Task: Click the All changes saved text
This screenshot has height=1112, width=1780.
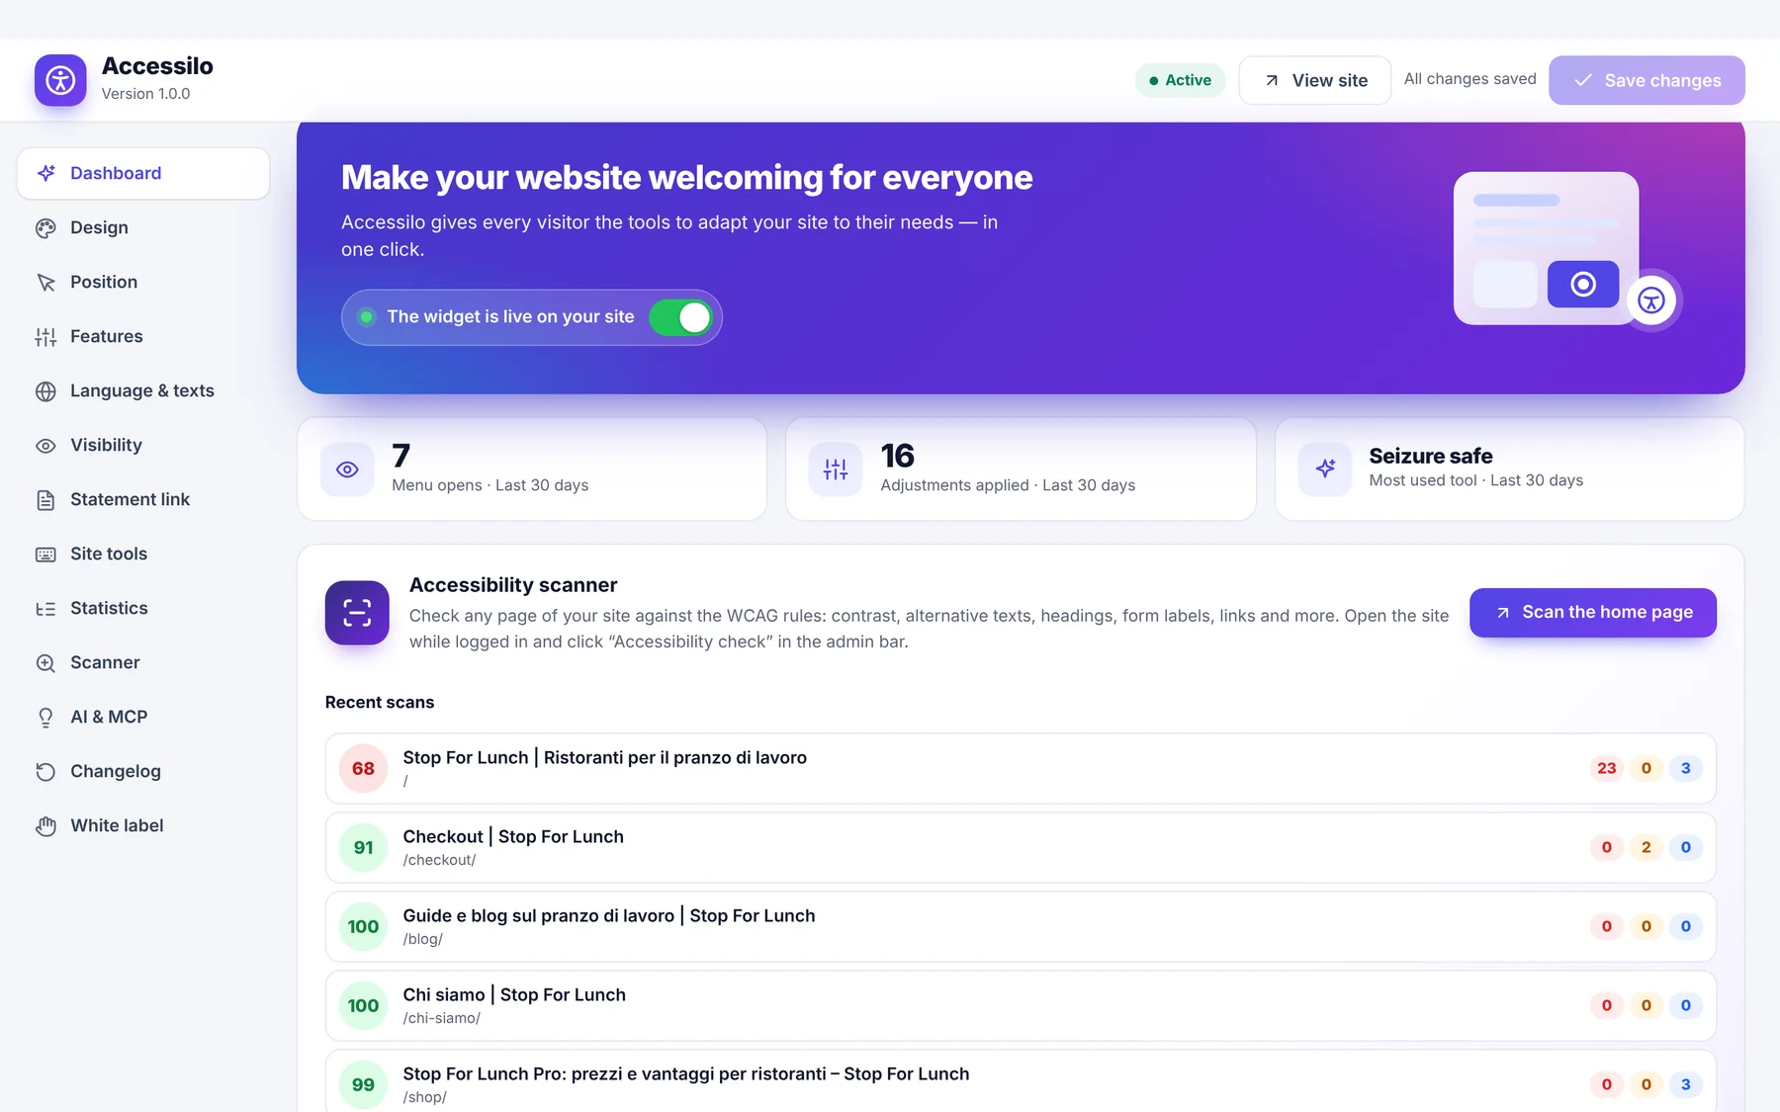Action: (x=1469, y=79)
